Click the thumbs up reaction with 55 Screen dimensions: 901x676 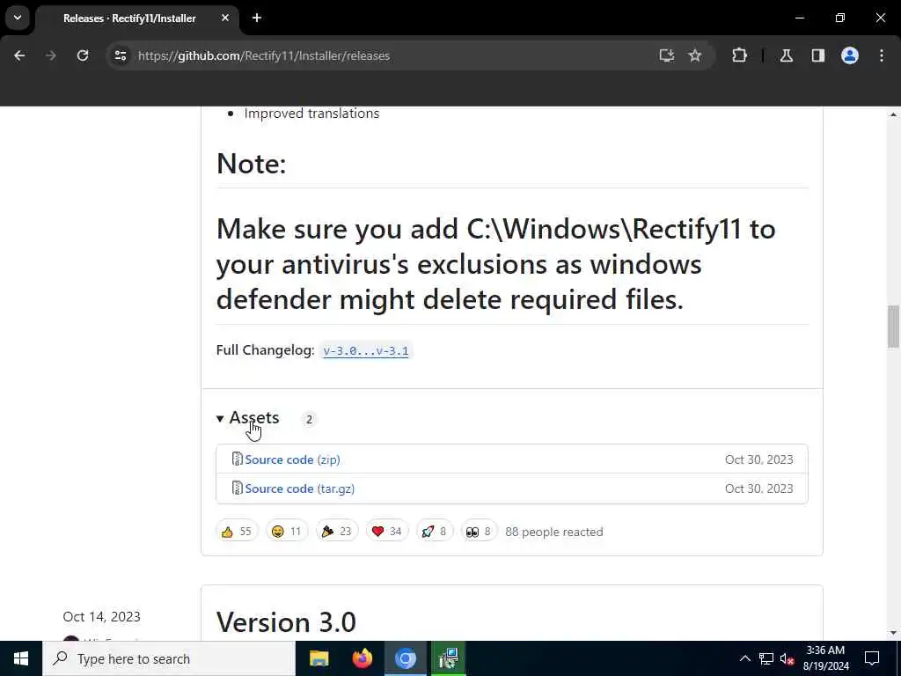click(237, 531)
